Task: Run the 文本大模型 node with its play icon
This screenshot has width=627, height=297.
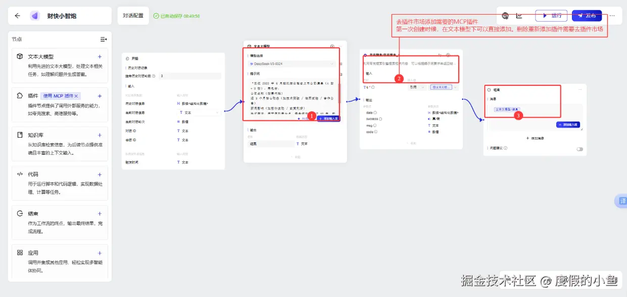Action: point(332,46)
